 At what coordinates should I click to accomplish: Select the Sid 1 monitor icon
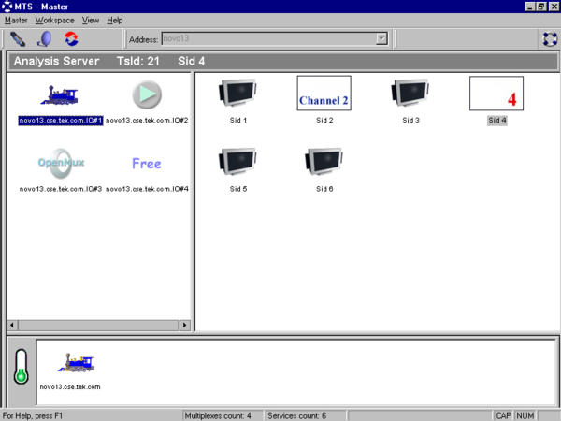[x=237, y=95]
